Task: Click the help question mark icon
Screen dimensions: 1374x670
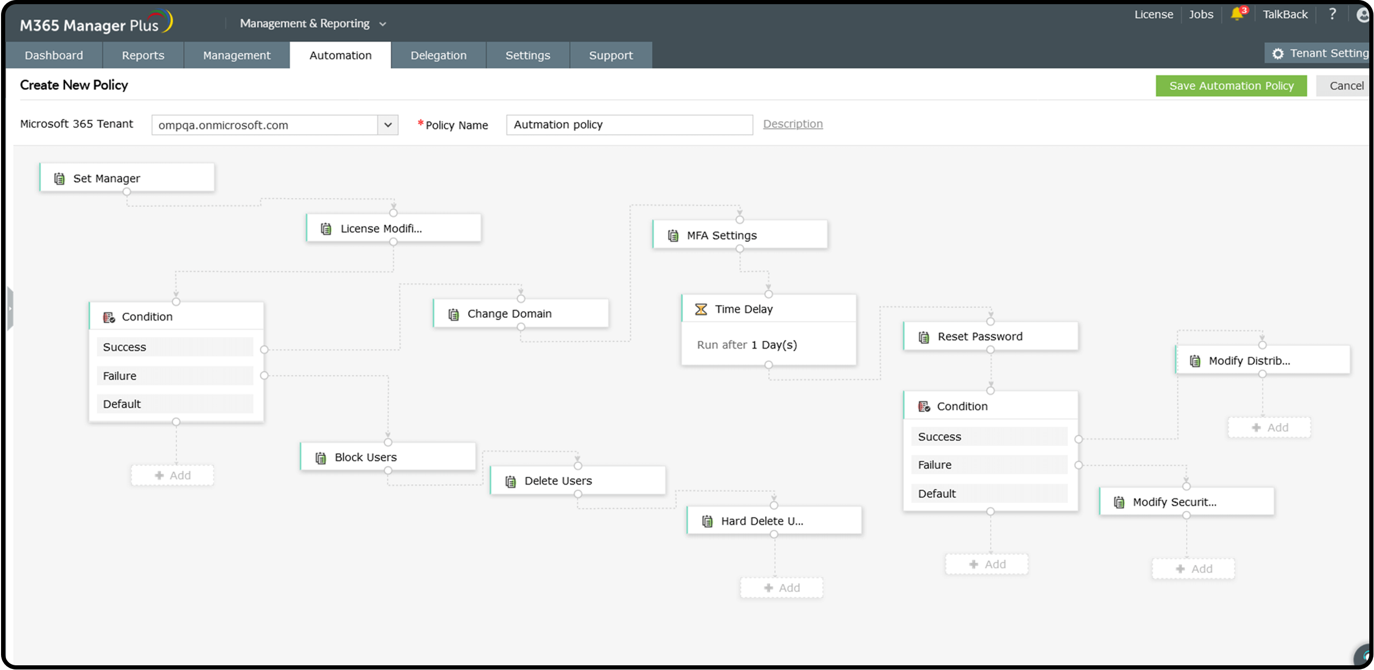Action: tap(1332, 14)
